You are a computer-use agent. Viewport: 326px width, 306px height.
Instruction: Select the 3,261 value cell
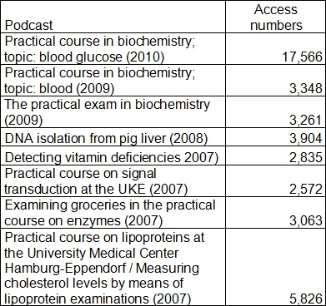pos(275,112)
